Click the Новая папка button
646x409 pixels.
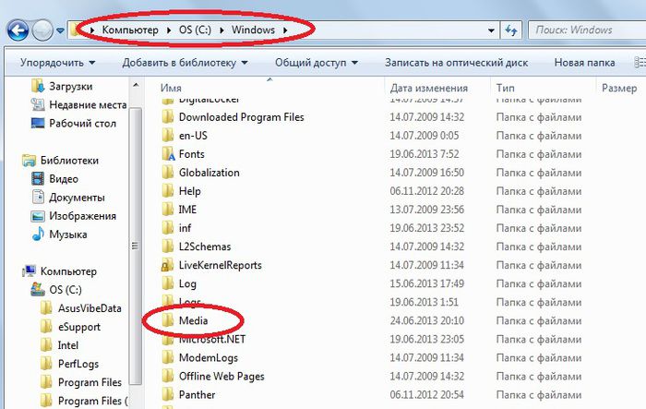coord(584,63)
